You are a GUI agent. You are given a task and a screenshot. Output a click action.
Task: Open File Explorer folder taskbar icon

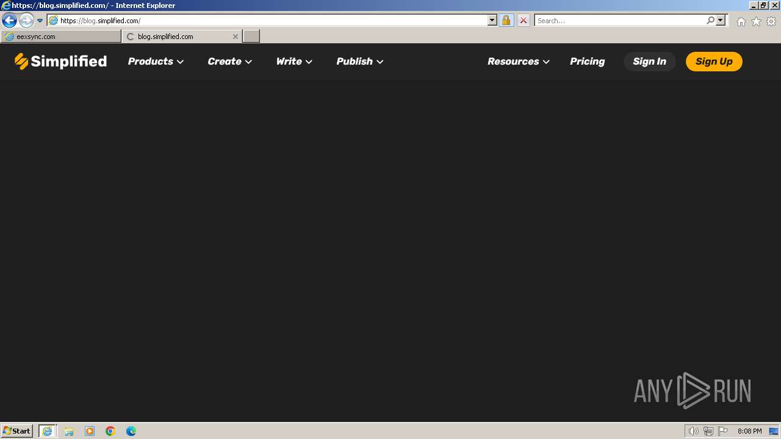(x=69, y=431)
